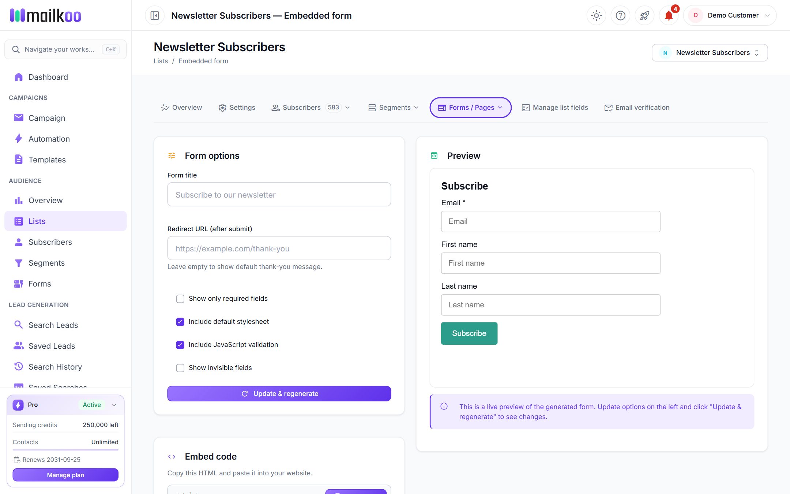Click Manage plan button

(65, 475)
